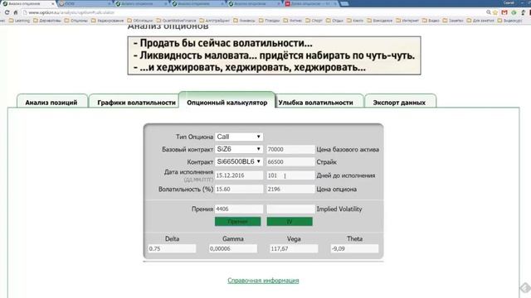531x298 pixels.
Task: Switch to the second browser tab
Action: pyautogui.click(x=85, y=3)
